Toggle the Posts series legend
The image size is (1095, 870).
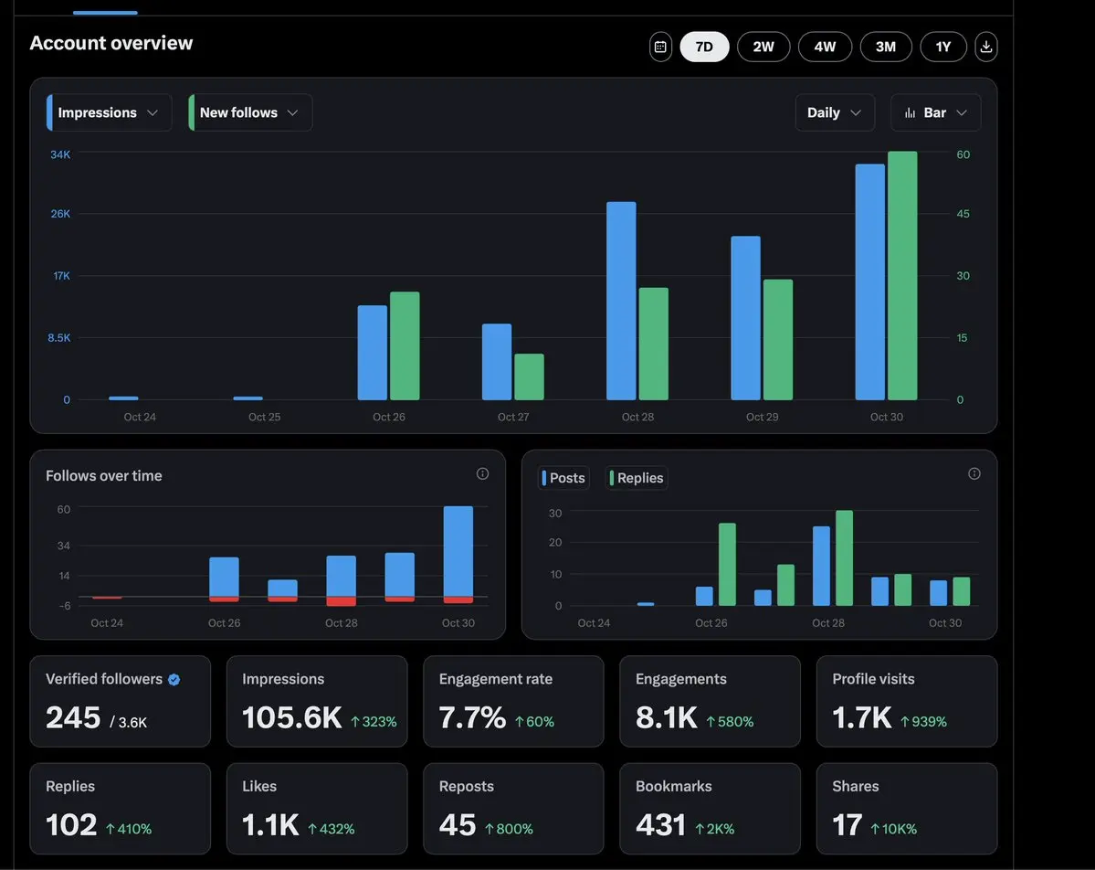point(564,478)
